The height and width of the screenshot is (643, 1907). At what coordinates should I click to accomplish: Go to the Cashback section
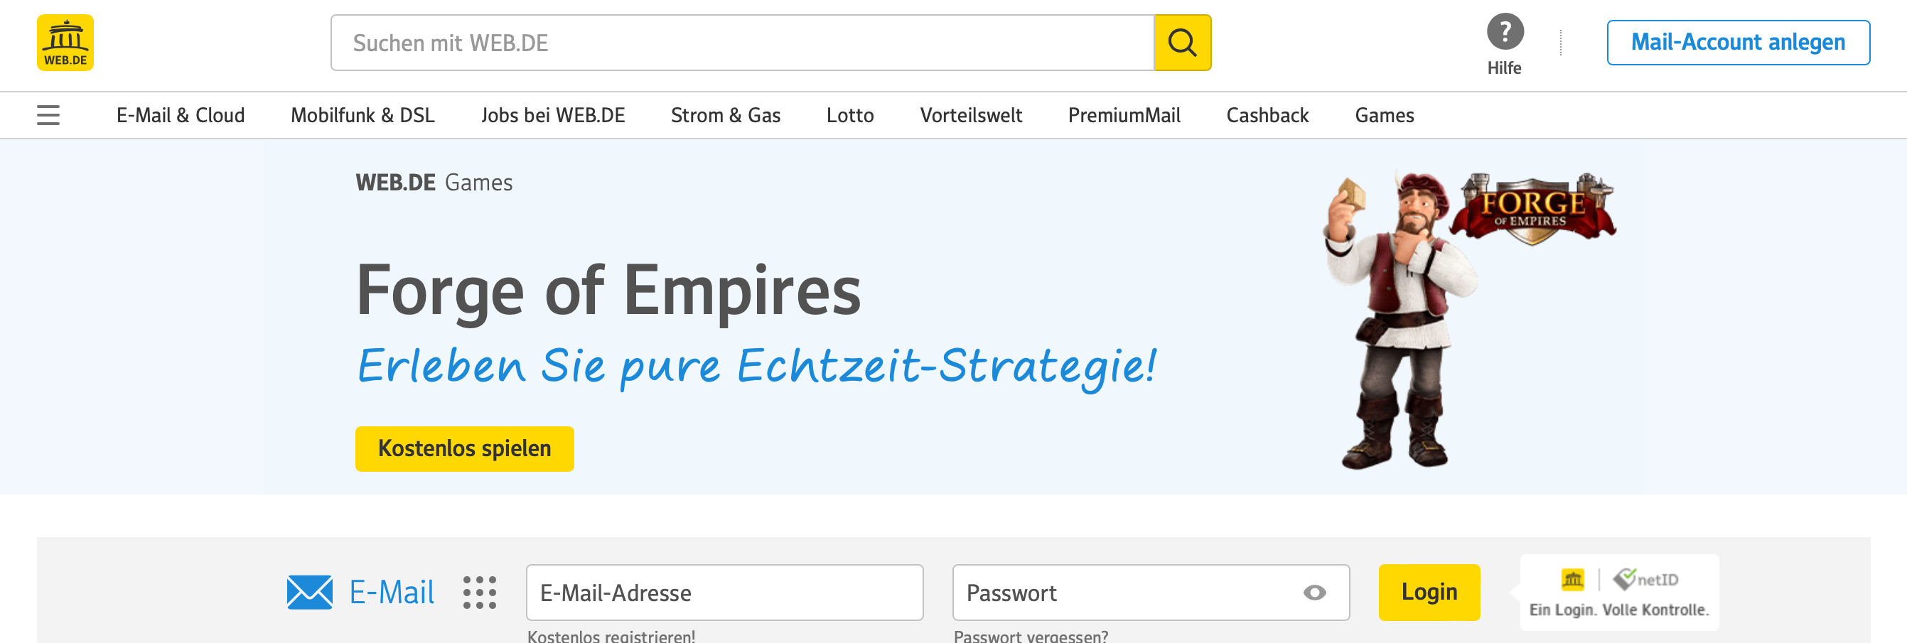pos(1267,115)
